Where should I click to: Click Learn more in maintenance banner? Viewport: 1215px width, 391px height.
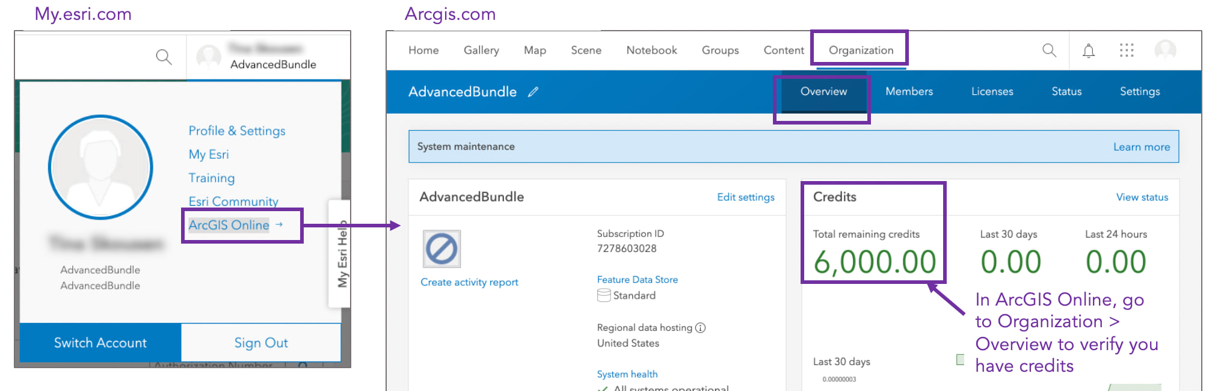1141,147
